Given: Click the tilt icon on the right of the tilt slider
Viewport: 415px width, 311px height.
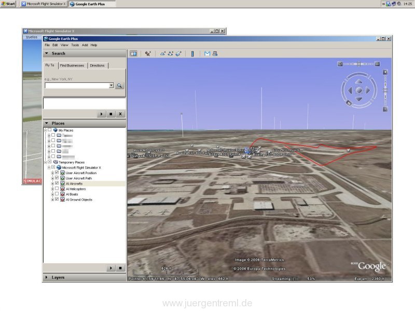Looking at the screenshot, I should coord(378,64).
